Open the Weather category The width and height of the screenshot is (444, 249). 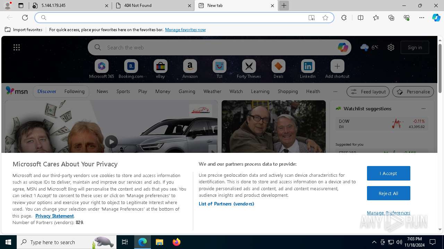tap(212, 91)
